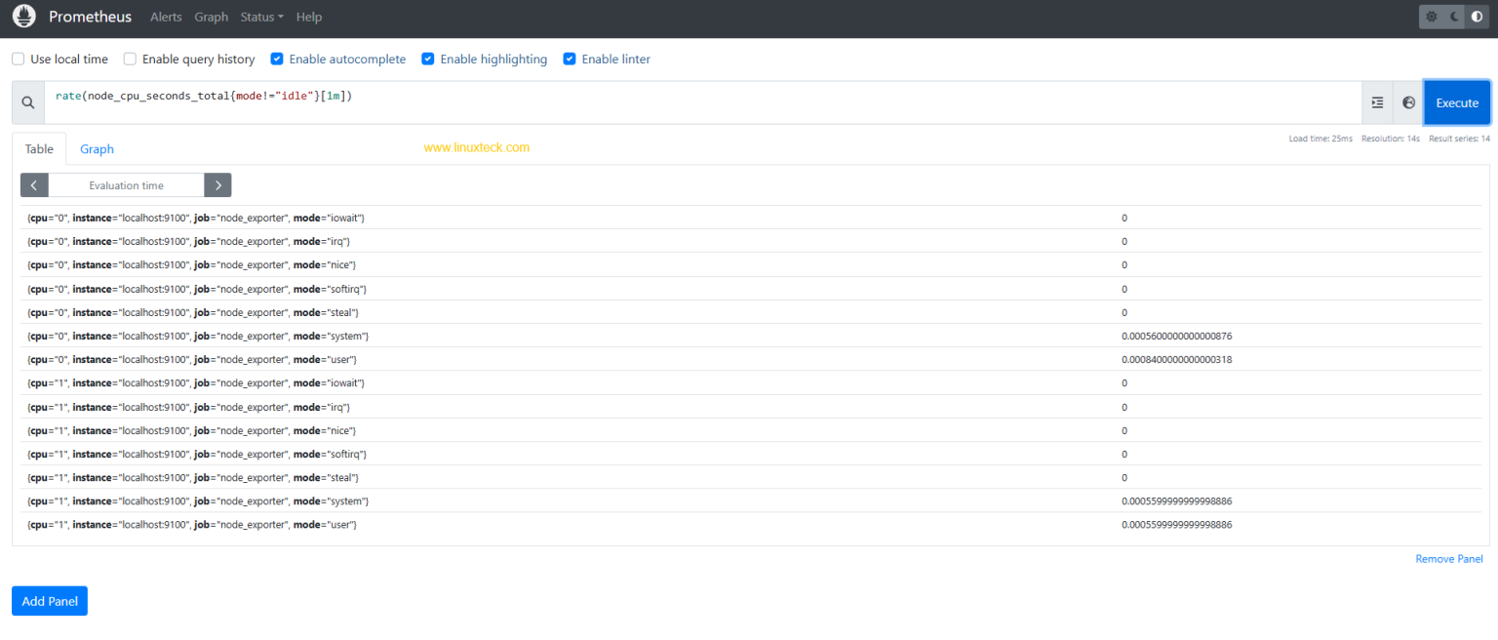This screenshot has width=1498, height=640.
Task: Switch to the Graph tab in panel
Action: tap(97, 149)
